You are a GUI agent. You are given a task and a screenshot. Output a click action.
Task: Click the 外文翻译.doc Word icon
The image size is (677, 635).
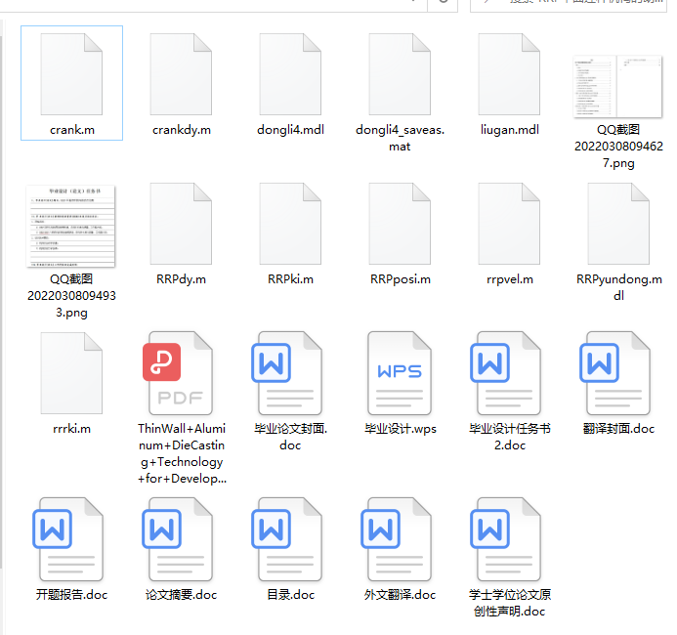coord(397,539)
